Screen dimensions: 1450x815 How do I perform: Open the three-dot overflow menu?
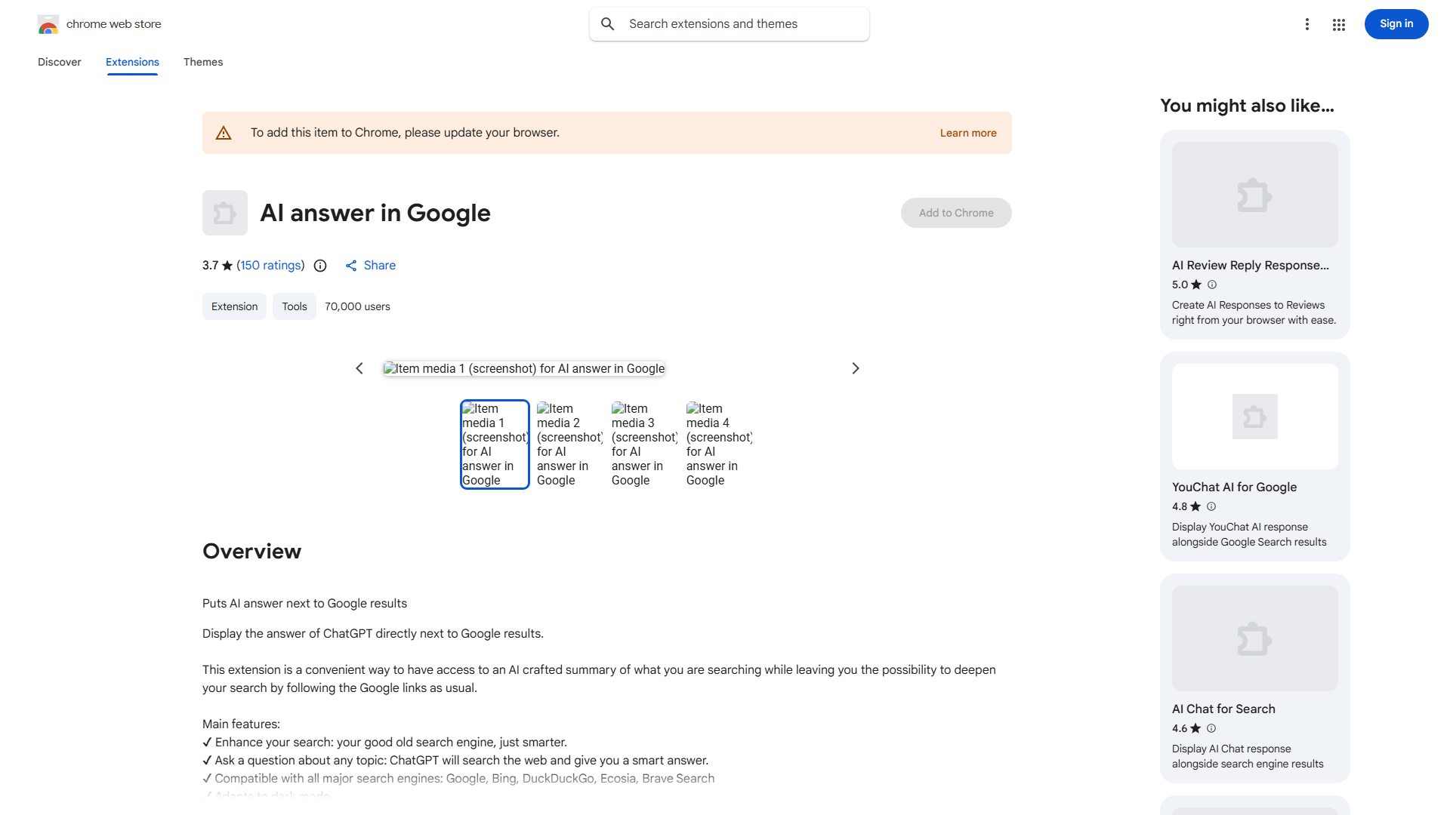click(1307, 24)
